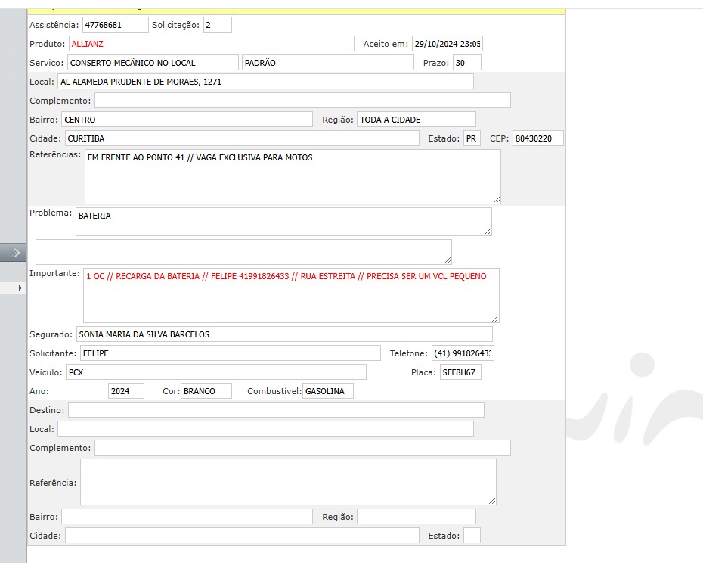Click the Produto field showing ALLIANZ
This screenshot has width=703, height=563.
(211, 44)
